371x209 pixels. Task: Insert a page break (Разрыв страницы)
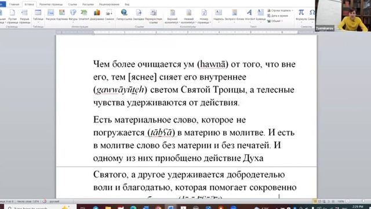[24, 16]
